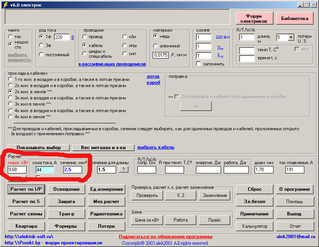Select the провод conductor radio button
319x247 pixels.
click(84, 37)
